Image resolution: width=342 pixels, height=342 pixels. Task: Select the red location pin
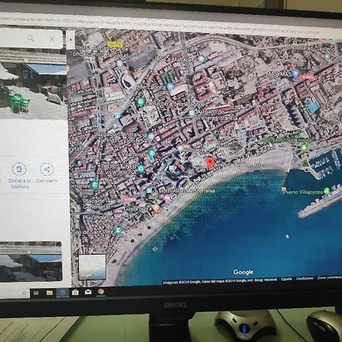[210, 163]
